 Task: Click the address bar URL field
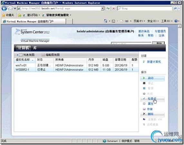pyautogui.click(x=59, y=8)
